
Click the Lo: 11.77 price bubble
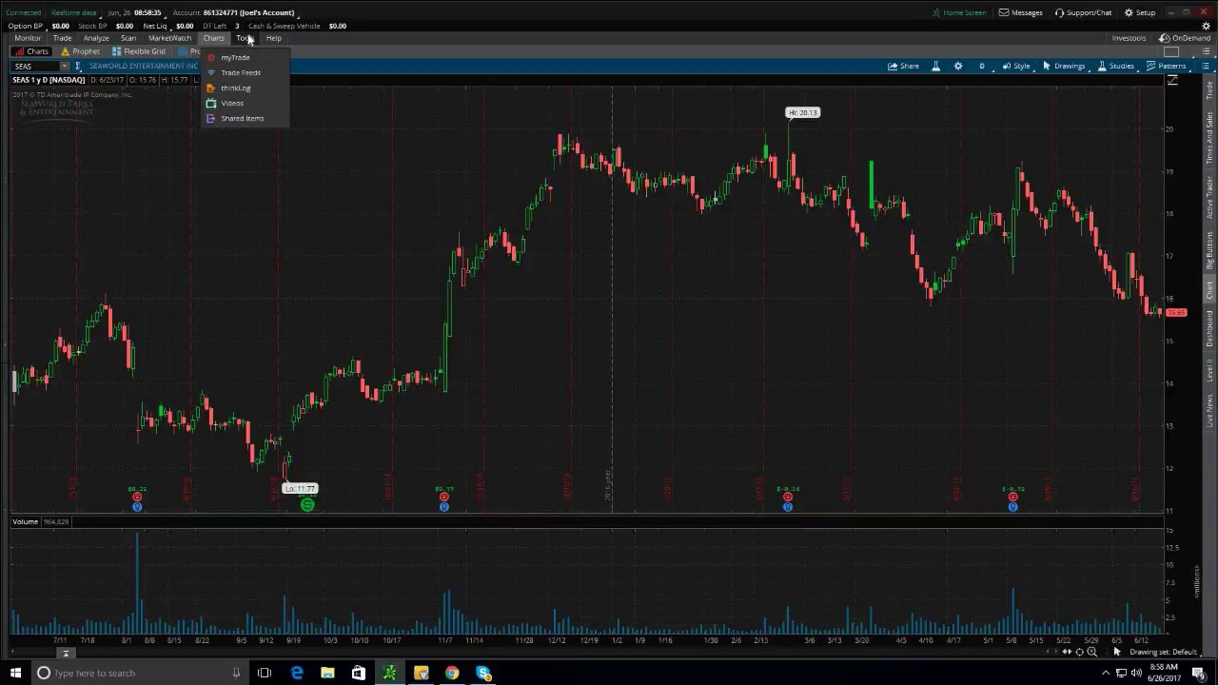coord(301,489)
